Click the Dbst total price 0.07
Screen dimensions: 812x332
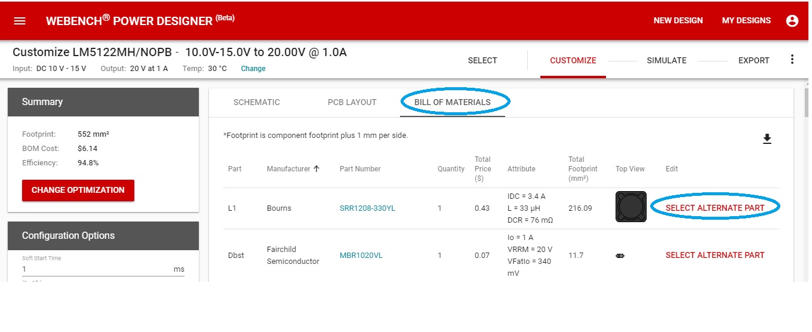pos(482,256)
